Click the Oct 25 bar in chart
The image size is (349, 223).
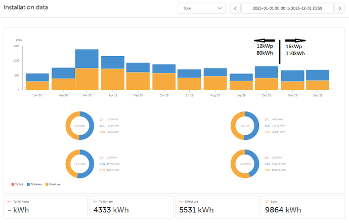click(x=267, y=78)
